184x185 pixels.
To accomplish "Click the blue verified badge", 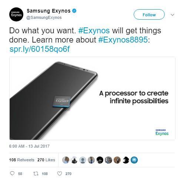I will [x=74, y=11].
